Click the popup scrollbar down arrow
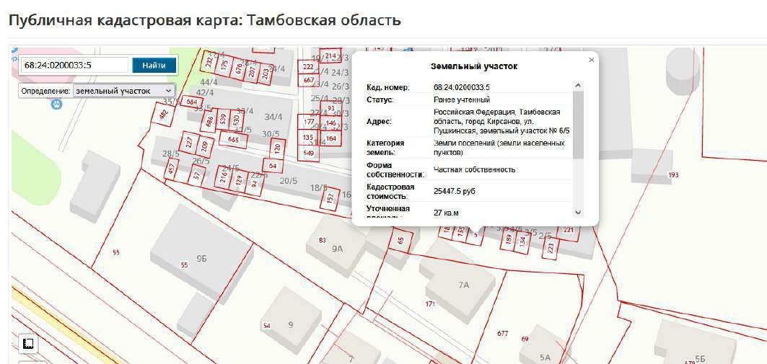Viewport: 767px width, 364px height. click(x=578, y=213)
